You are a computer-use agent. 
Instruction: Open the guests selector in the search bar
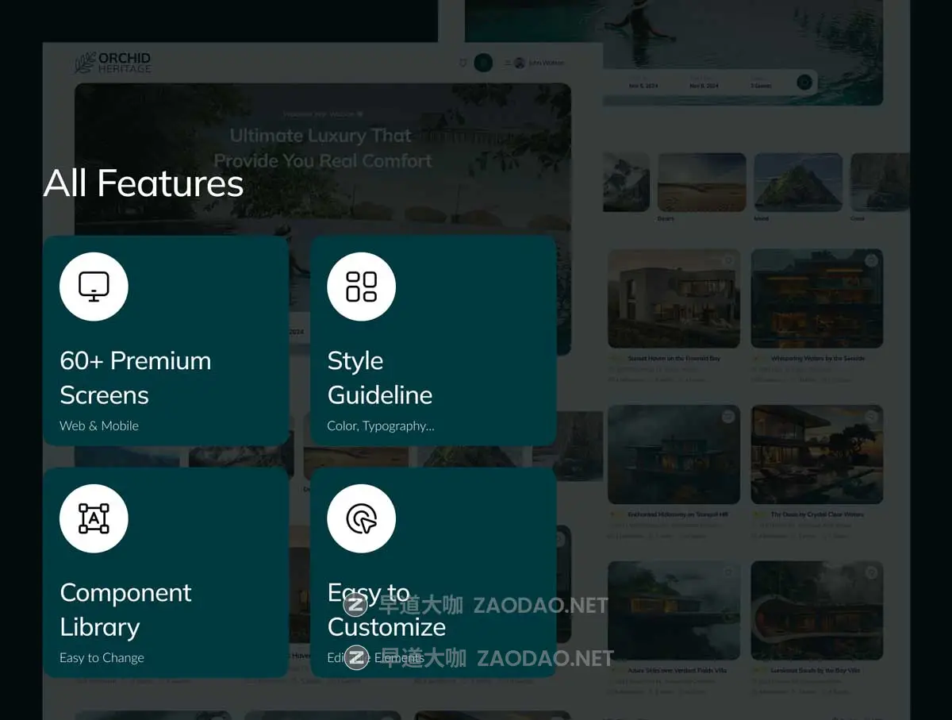761,85
